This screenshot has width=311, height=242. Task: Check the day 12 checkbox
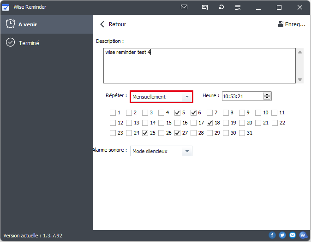tap(113, 123)
